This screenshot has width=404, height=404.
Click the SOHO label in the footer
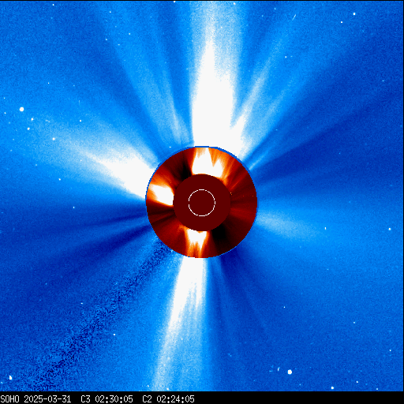(9, 399)
